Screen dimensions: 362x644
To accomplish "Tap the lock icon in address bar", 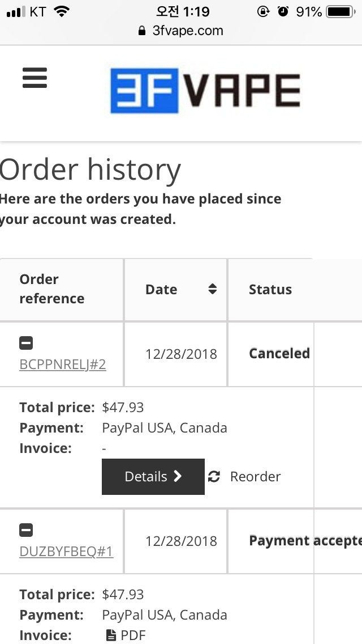I will (x=142, y=31).
